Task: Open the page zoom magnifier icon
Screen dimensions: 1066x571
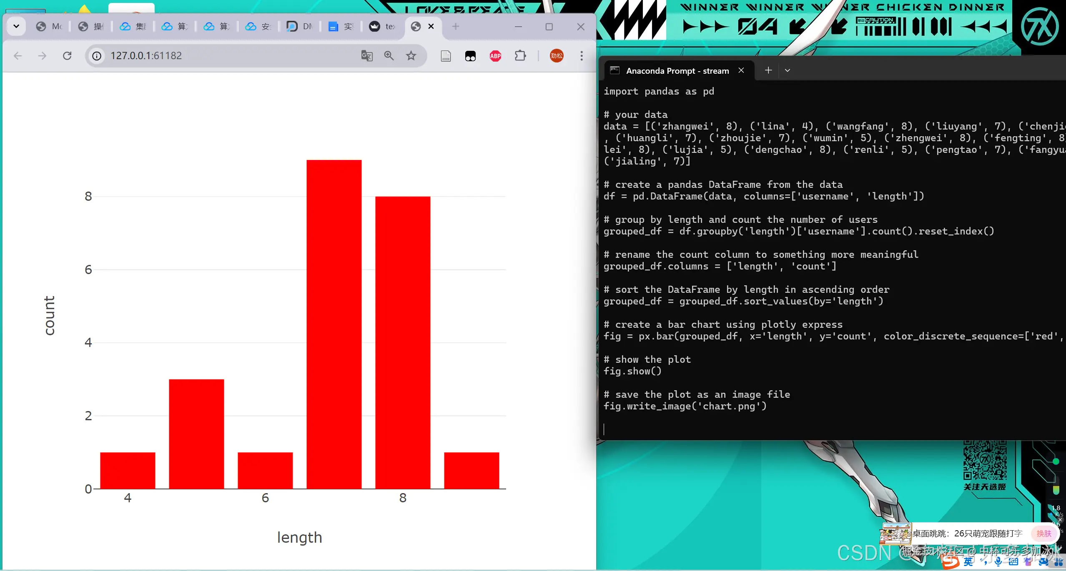Action: click(x=389, y=56)
